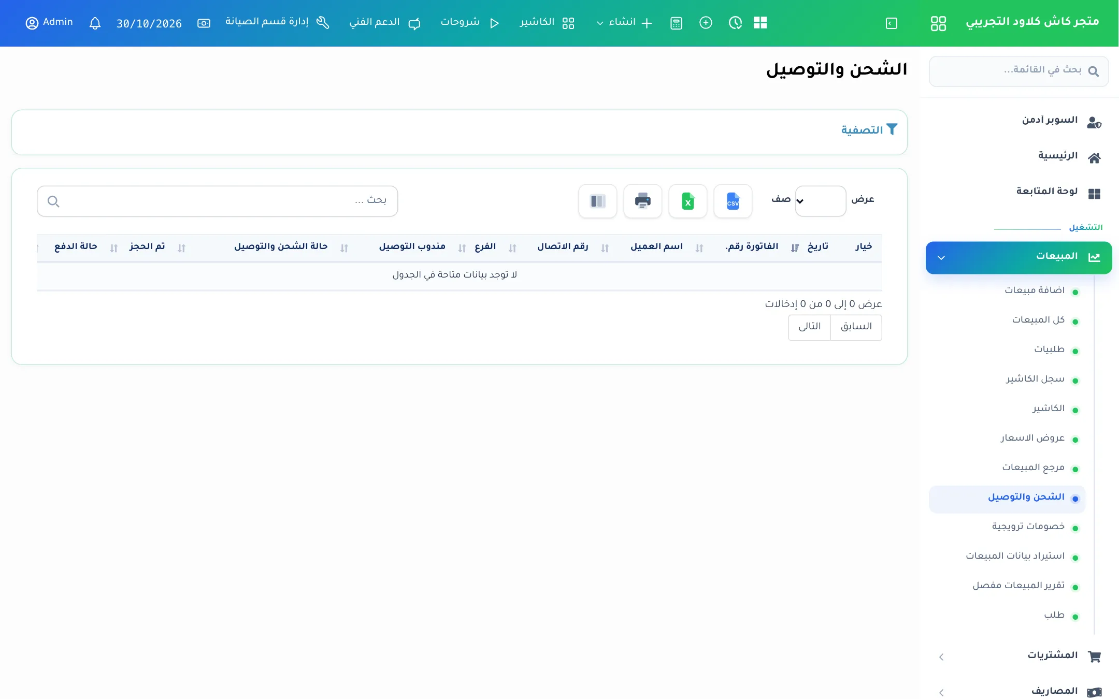Sort by الفرع column
Screen dimensions: 1119x699
tap(485, 247)
